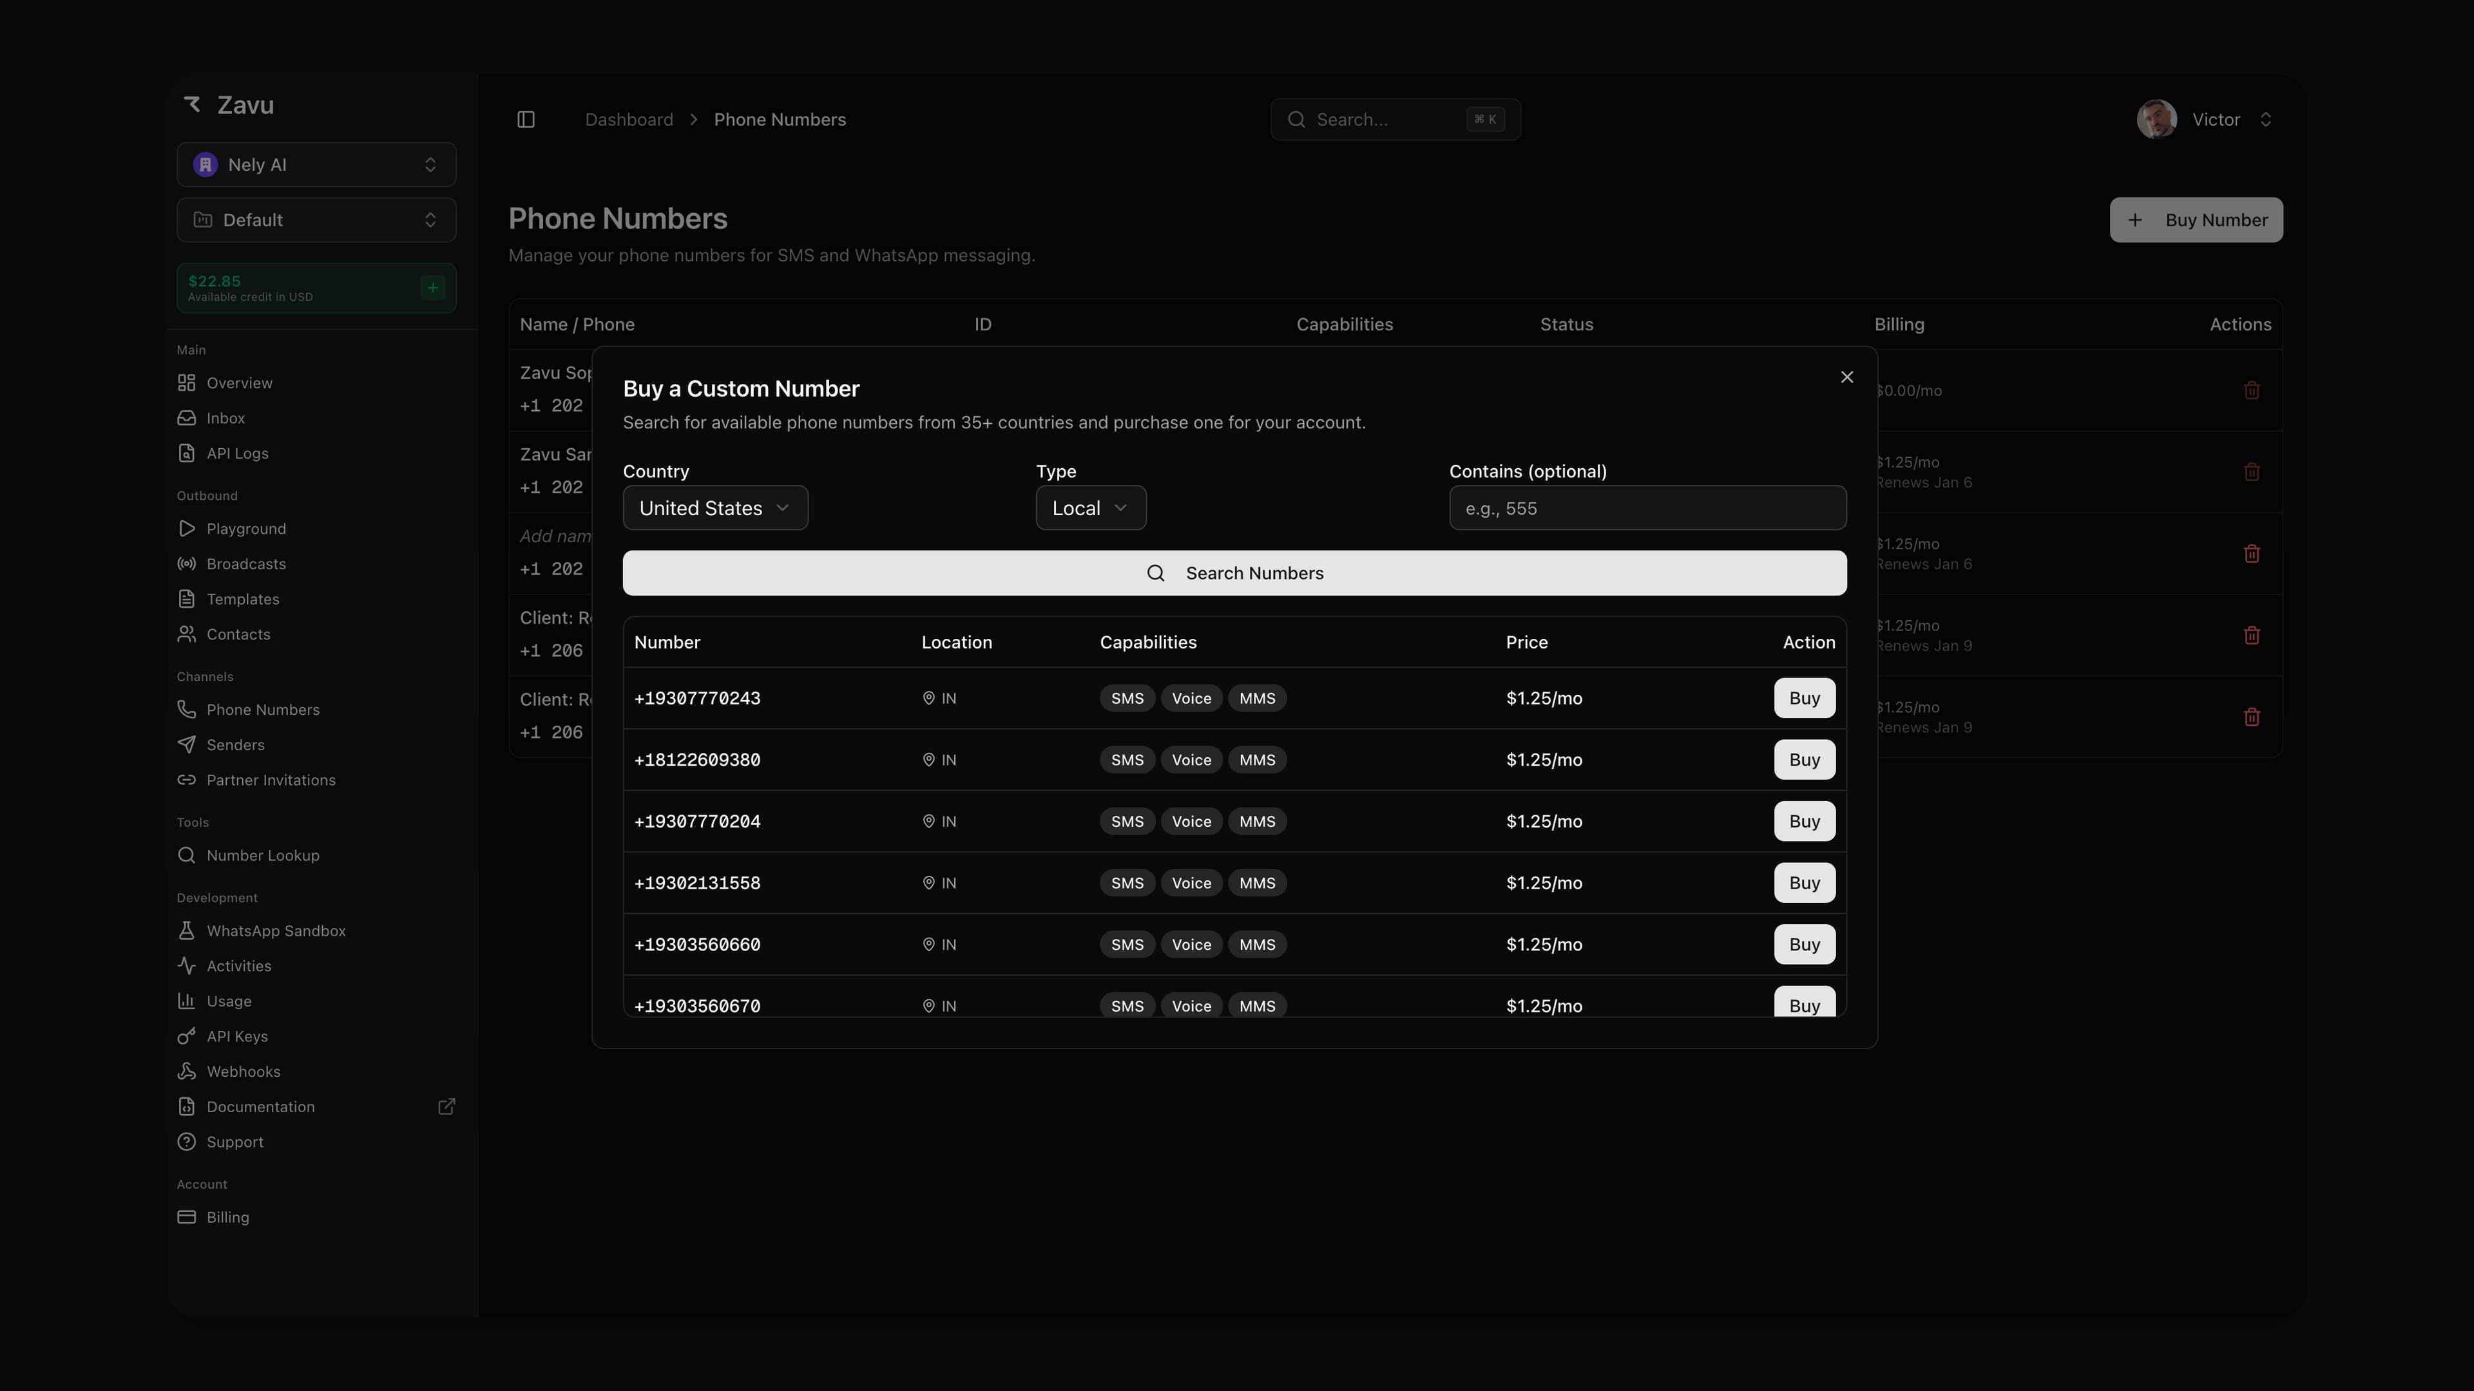Screen dimensions: 2474x1391
Task: Close the Buy a Custom Number dialog
Action: (1846, 377)
